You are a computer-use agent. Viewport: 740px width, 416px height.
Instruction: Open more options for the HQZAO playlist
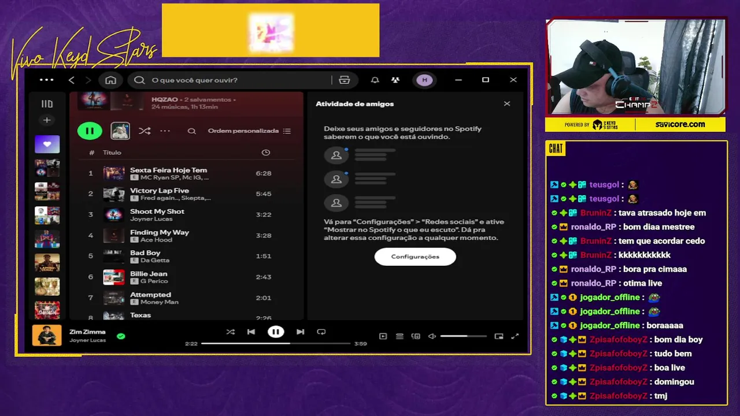point(165,131)
